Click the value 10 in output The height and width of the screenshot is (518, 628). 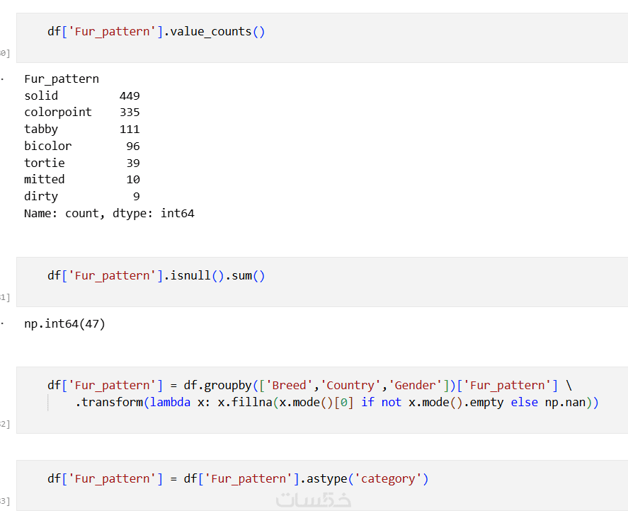click(x=133, y=180)
